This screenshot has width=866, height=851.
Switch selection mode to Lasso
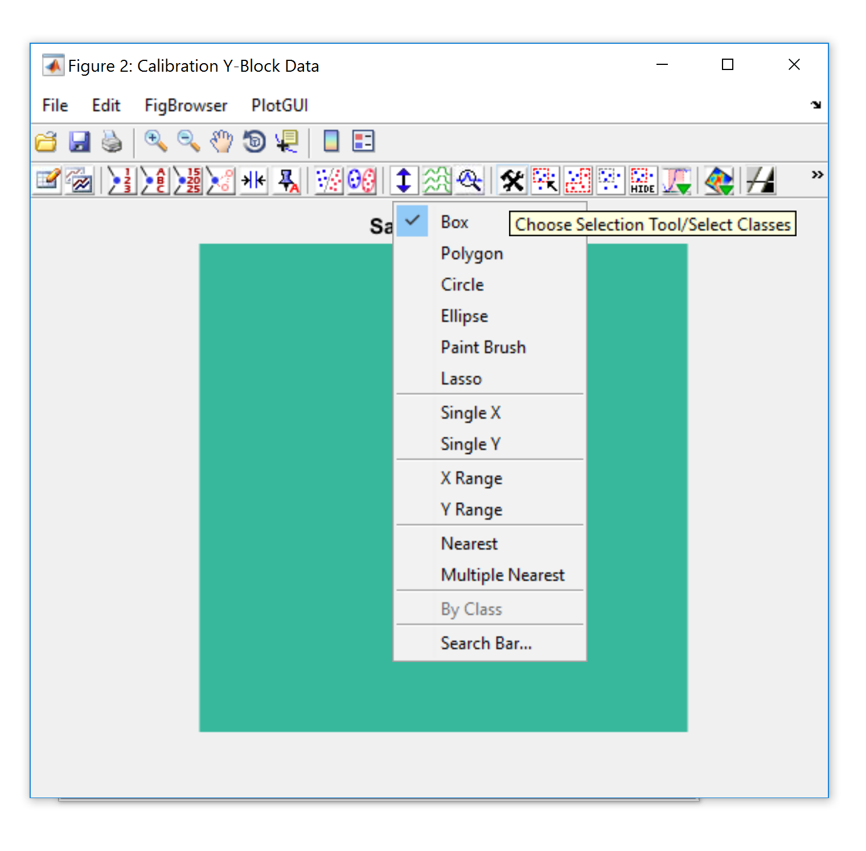461,379
